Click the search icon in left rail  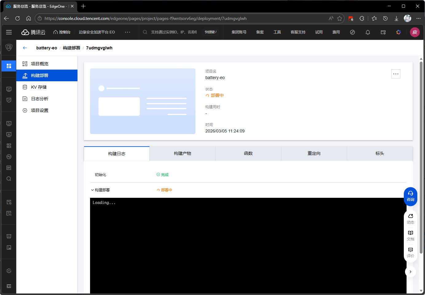pos(9,179)
